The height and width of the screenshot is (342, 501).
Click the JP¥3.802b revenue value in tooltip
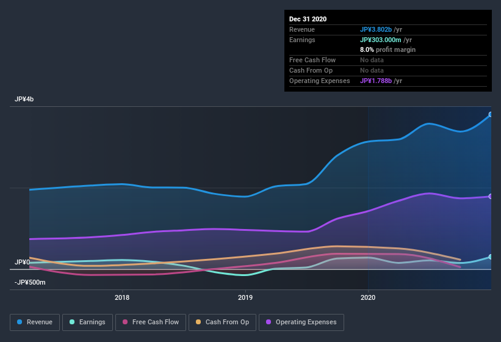[x=376, y=29]
